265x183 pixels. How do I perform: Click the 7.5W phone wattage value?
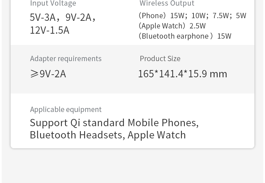(221, 16)
